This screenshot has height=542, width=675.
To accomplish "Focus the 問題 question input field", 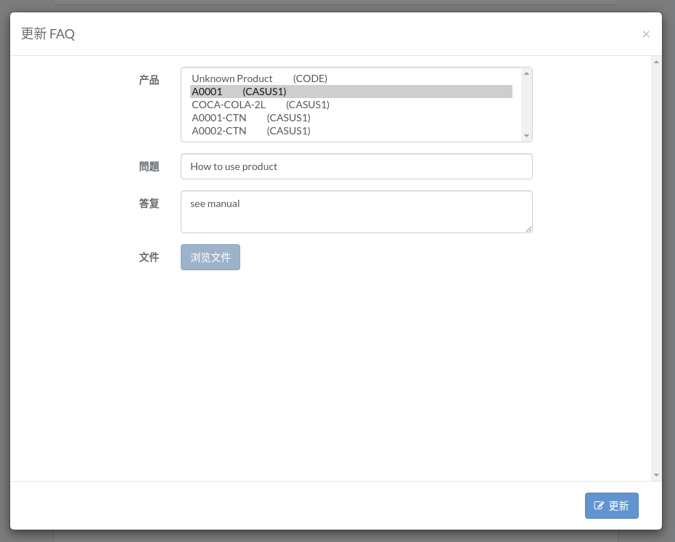I will pos(356,166).
